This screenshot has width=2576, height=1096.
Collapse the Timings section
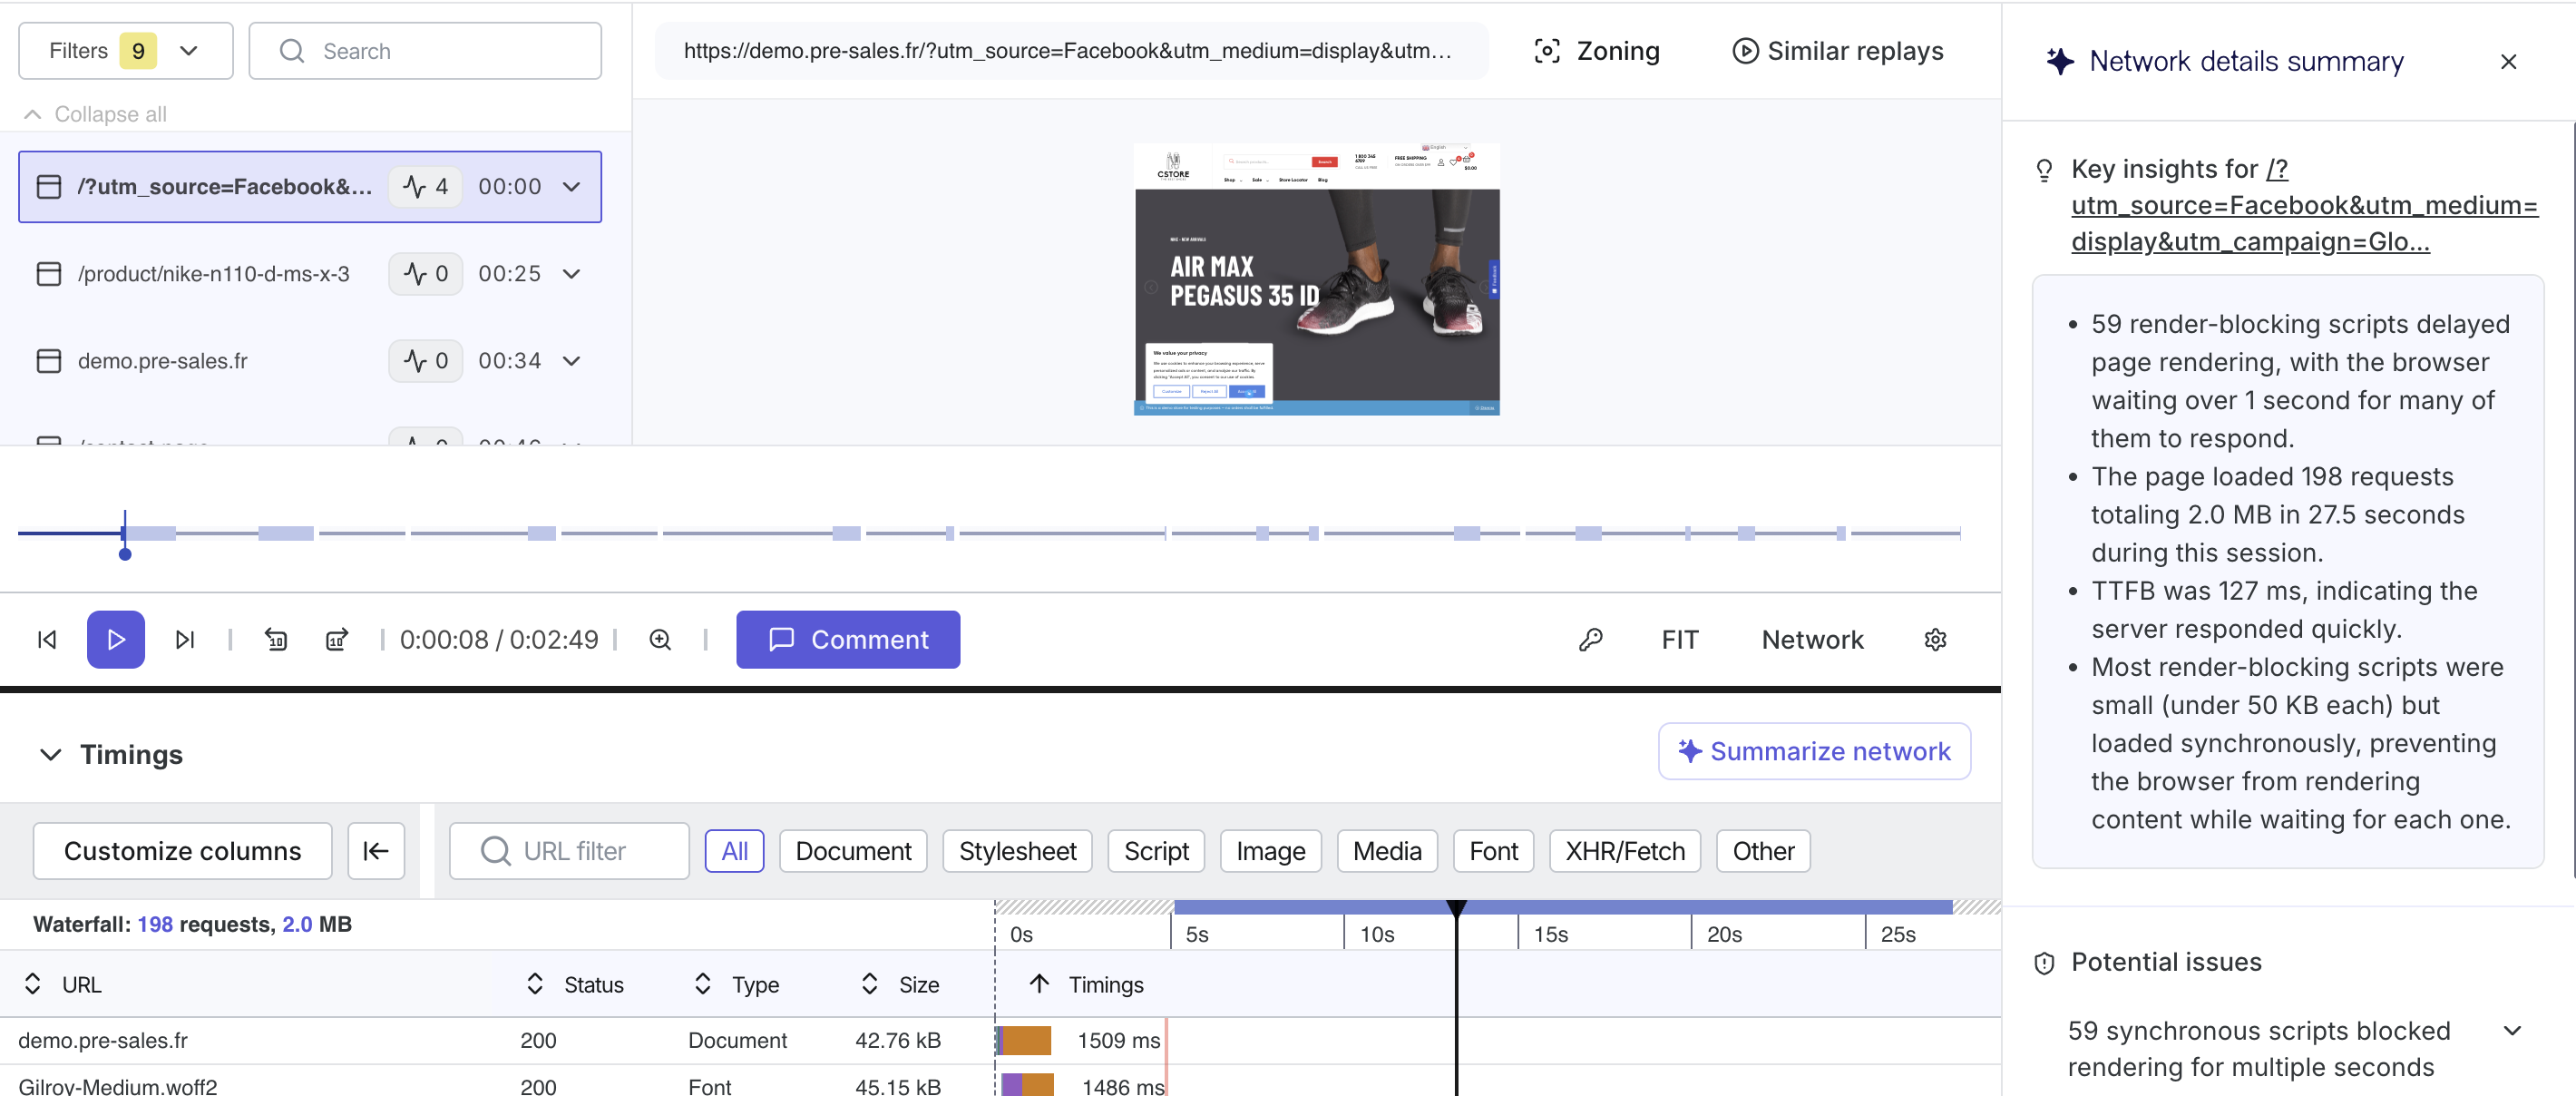click(51, 754)
